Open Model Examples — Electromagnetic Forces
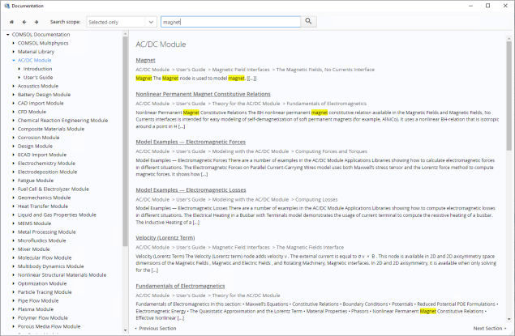The height and width of the screenshot is (336, 515). tap(191, 142)
